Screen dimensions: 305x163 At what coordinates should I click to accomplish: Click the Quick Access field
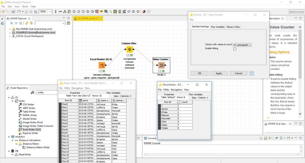pos(296,12)
